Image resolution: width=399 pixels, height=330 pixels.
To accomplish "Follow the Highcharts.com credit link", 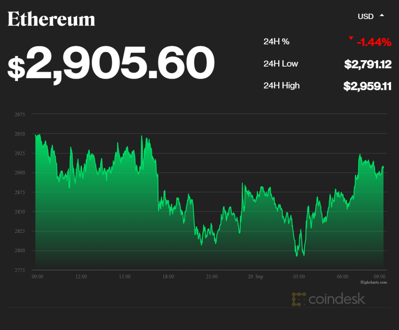I will pos(374,282).
